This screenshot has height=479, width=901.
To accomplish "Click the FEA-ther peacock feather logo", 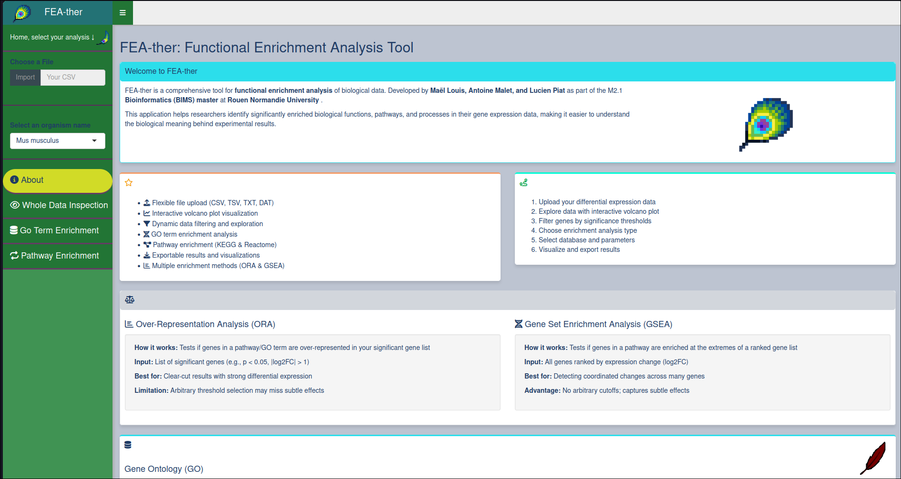I will coord(22,13).
